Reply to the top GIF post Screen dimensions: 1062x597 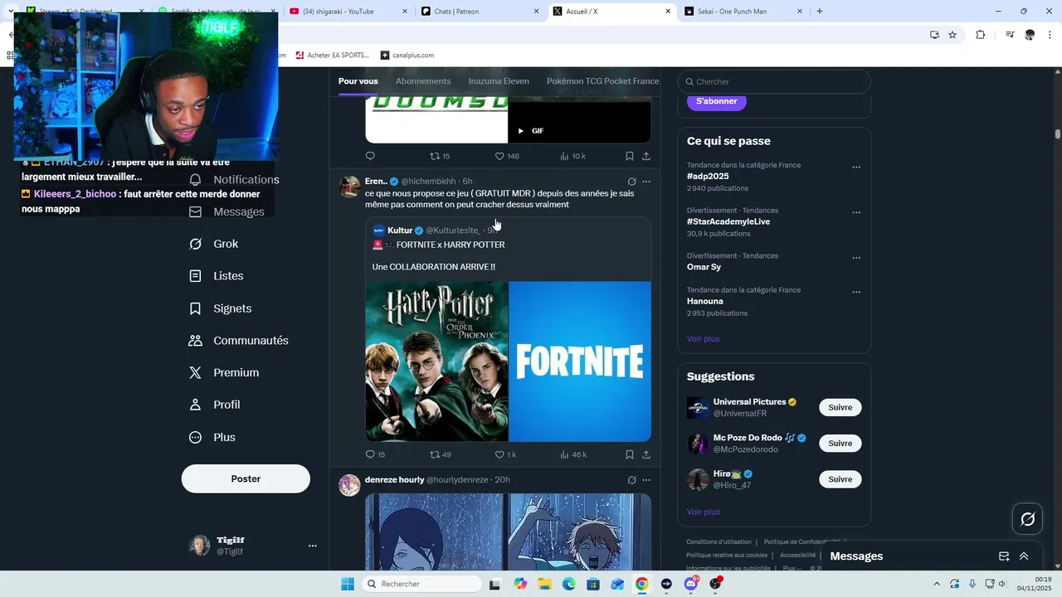371,156
